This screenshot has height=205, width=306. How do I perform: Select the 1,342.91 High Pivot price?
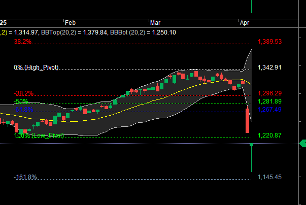pyautogui.click(x=269, y=67)
